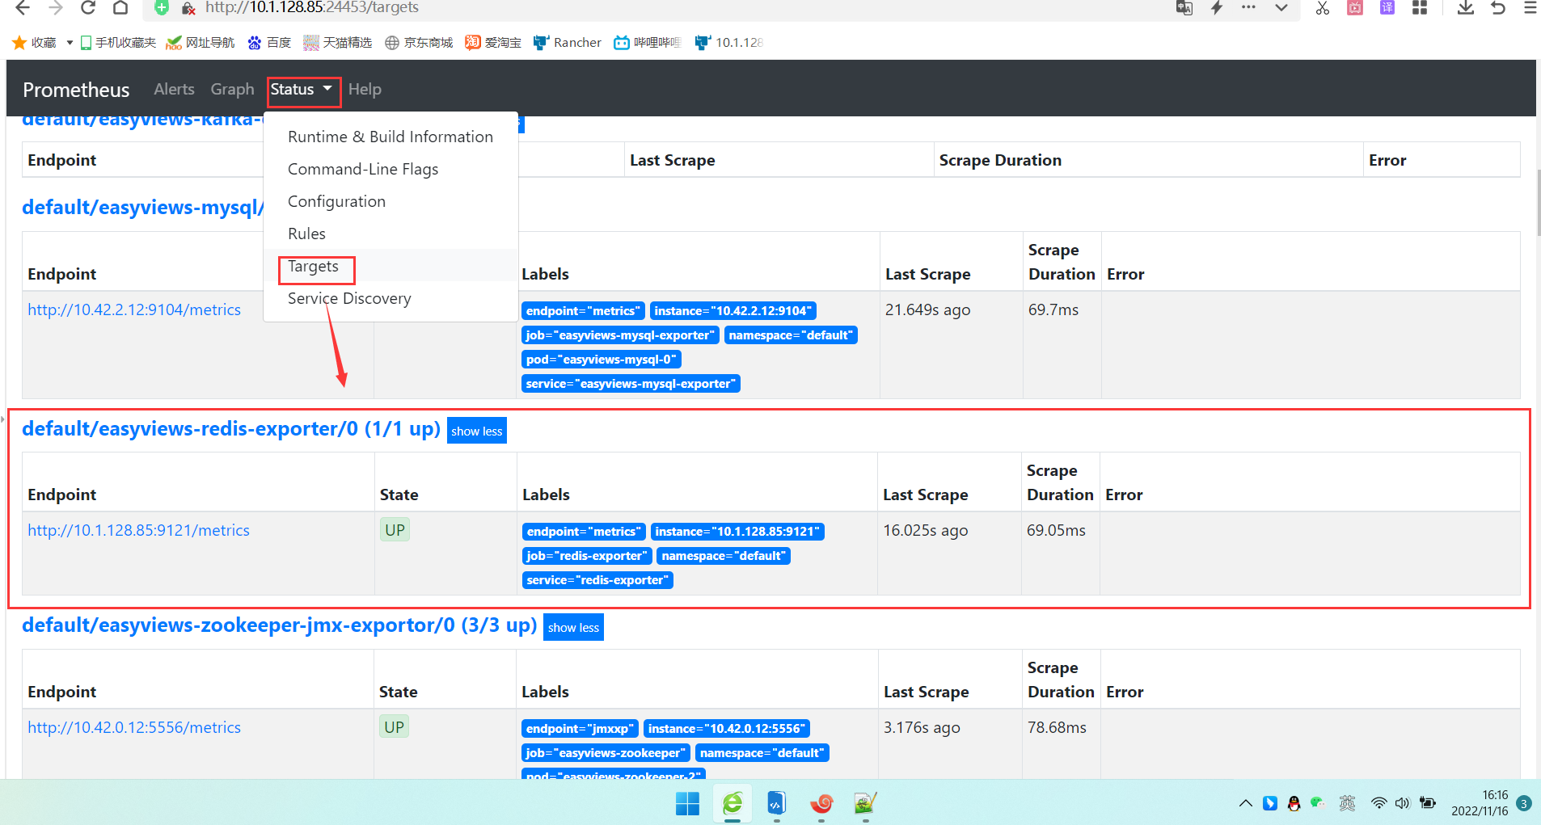Open the 百度 bookmark

[x=269, y=43]
